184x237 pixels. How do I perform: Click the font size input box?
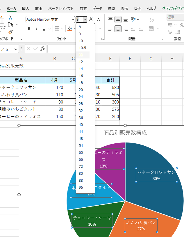pos(80,19)
